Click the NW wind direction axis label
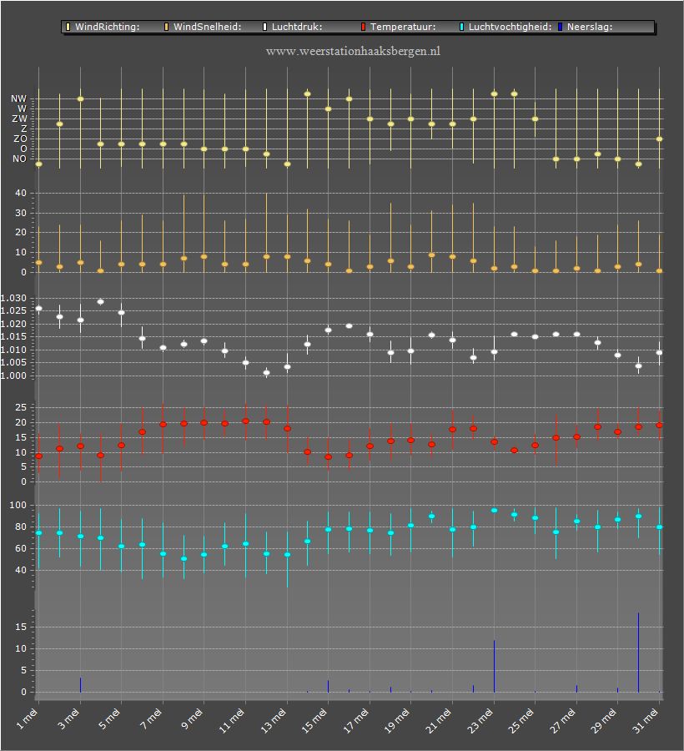Viewport: 684px width, 751px height. 18,98
